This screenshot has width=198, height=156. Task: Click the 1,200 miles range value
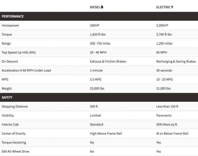164,43
